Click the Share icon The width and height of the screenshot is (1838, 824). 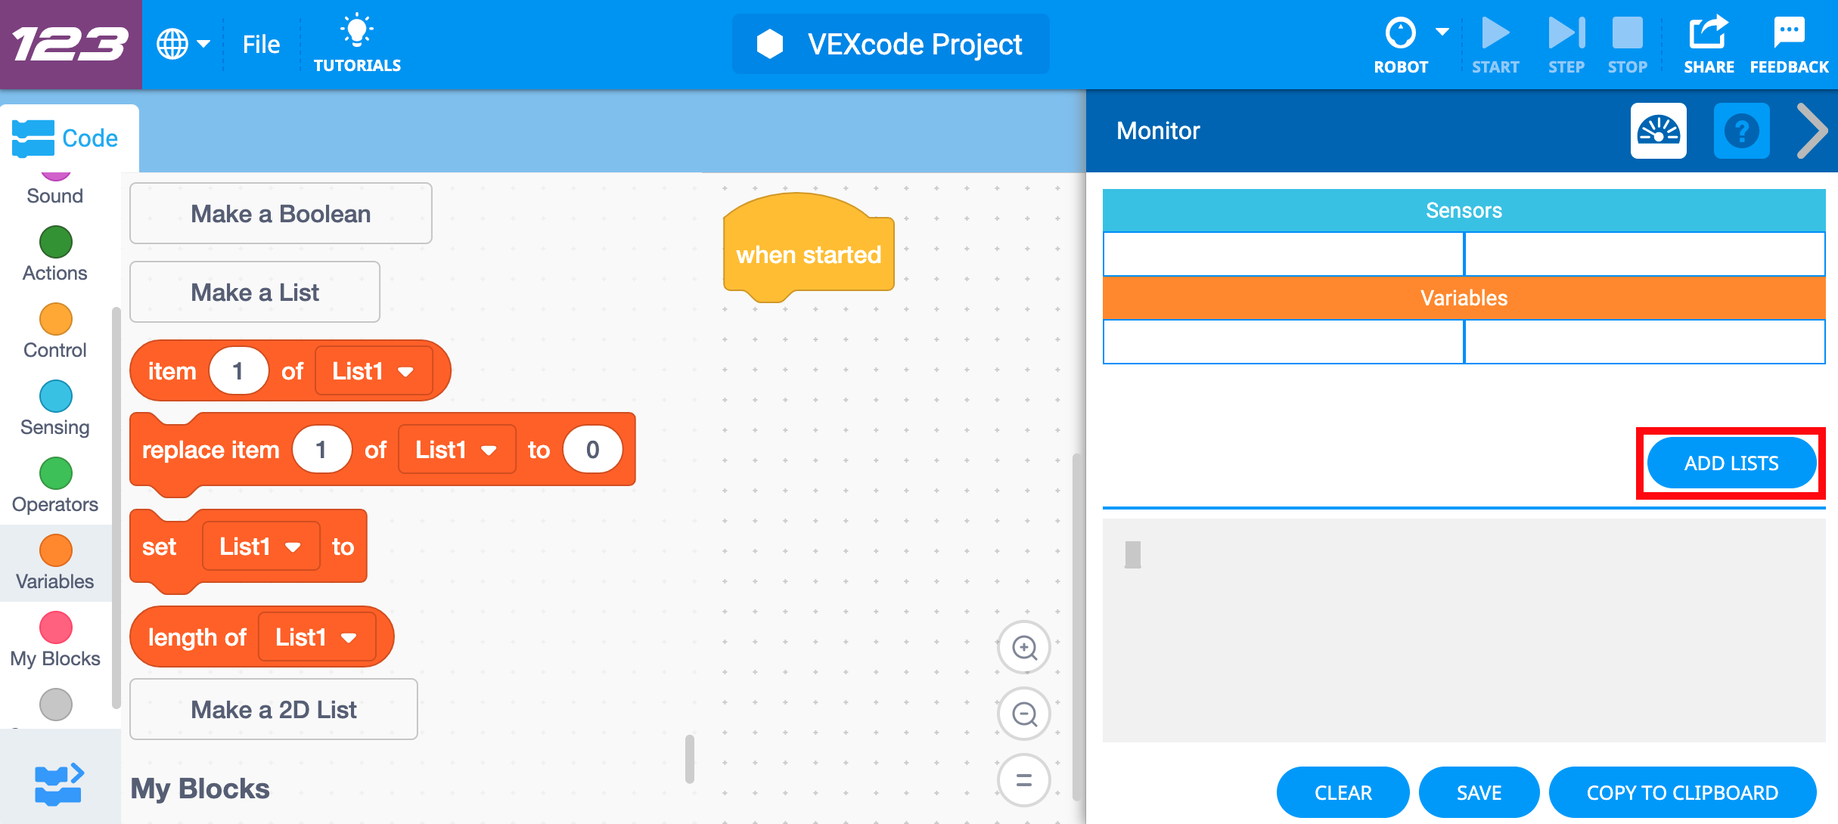(x=1708, y=34)
